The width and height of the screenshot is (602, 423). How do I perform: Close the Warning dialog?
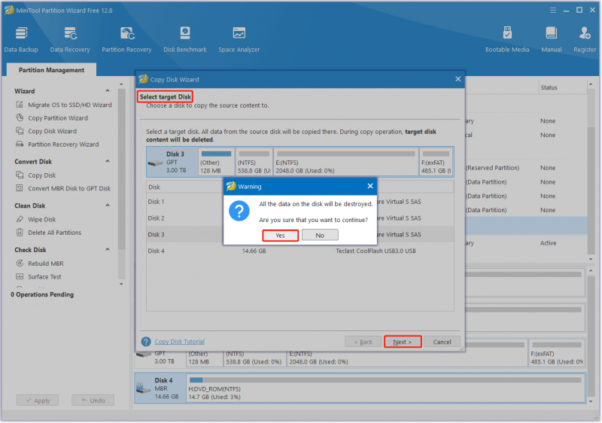pos(370,186)
